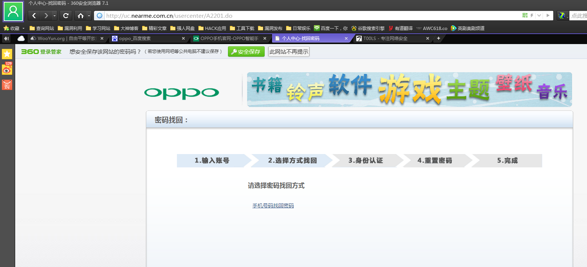Click into the search box on the right
This screenshot has width=587, height=267.
coord(578,16)
